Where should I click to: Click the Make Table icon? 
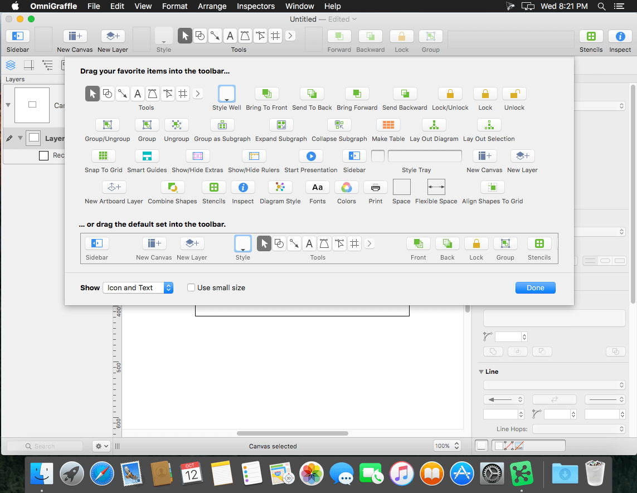[x=388, y=125]
